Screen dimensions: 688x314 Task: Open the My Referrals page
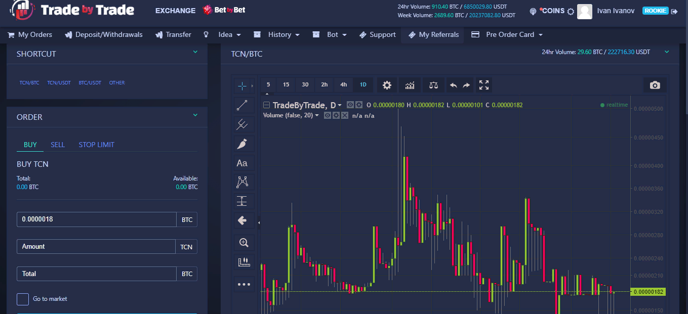click(x=433, y=34)
